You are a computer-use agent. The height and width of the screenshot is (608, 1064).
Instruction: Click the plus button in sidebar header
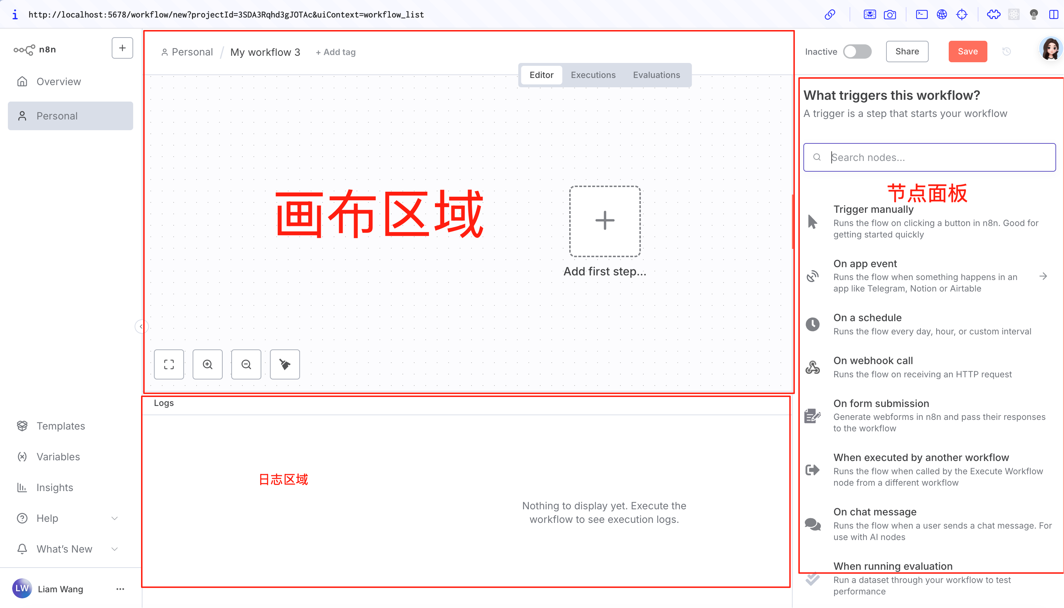[122, 48]
